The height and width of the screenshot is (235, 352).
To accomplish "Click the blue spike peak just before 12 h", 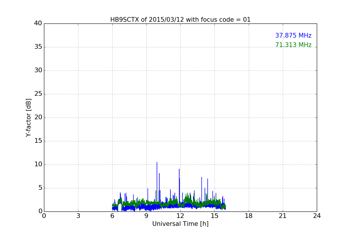I will click(x=179, y=169).
